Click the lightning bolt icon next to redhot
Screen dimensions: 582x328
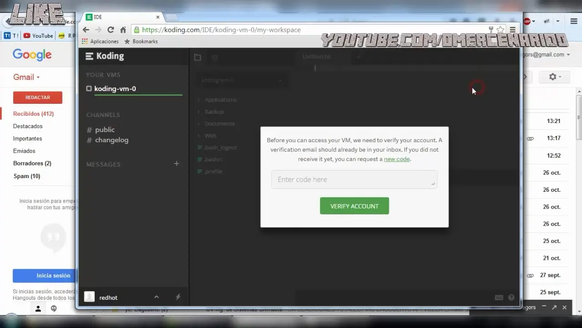[x=178, y=297]
